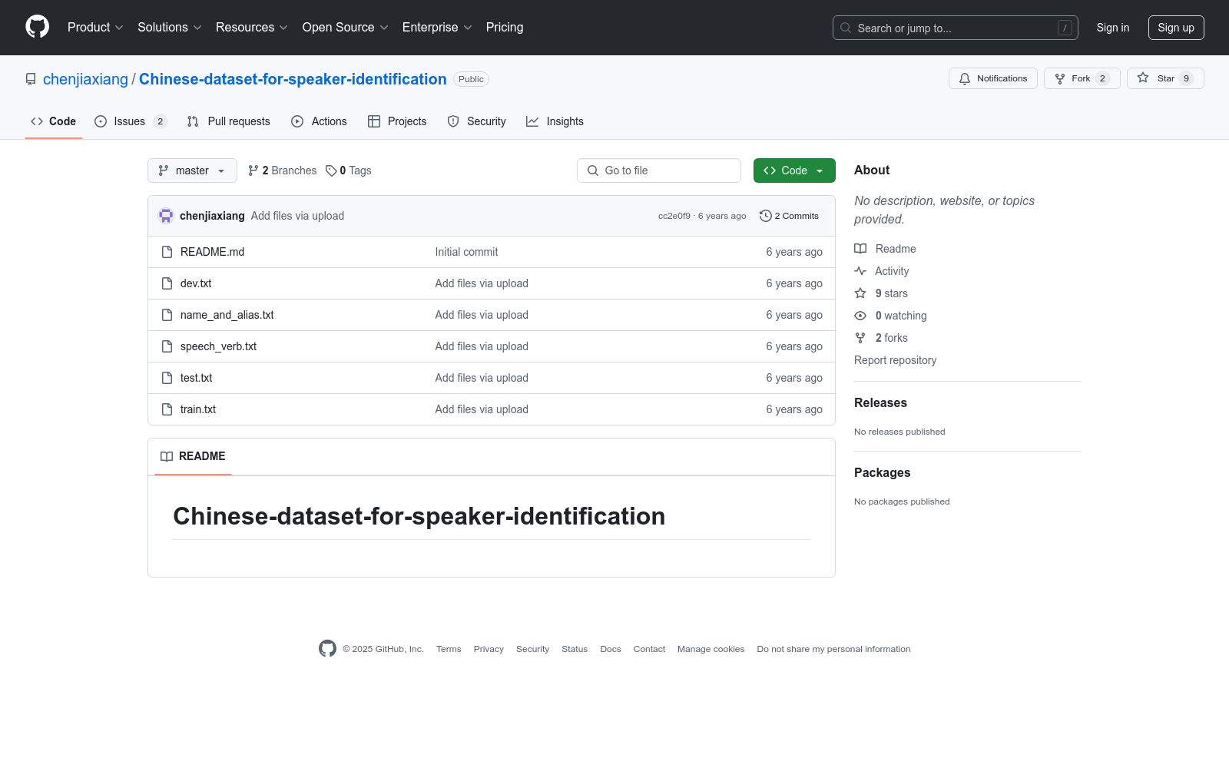The height and width of the screenshot is (768, 1229).
Task: Click the branch icon beside 2 Branches
Action: 253,170
